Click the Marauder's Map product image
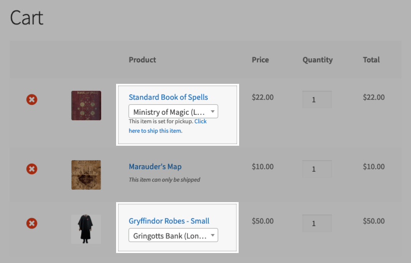The width and height of the screenshot is (411, 263). [x=86, y=175]
